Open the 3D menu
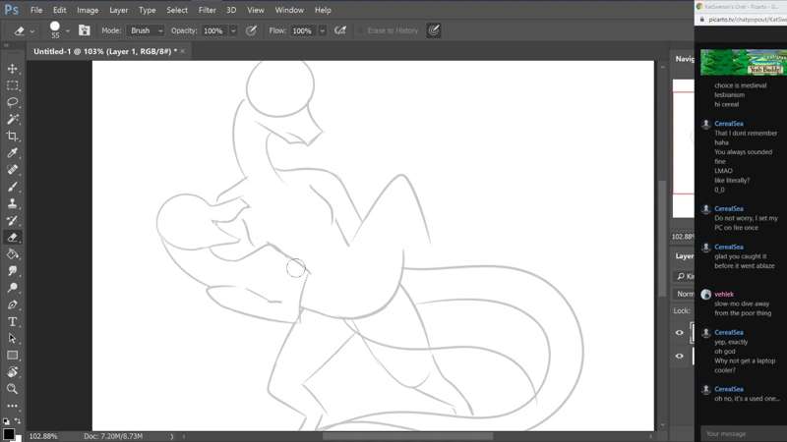 pyautogui.click(x=231, y=10)
